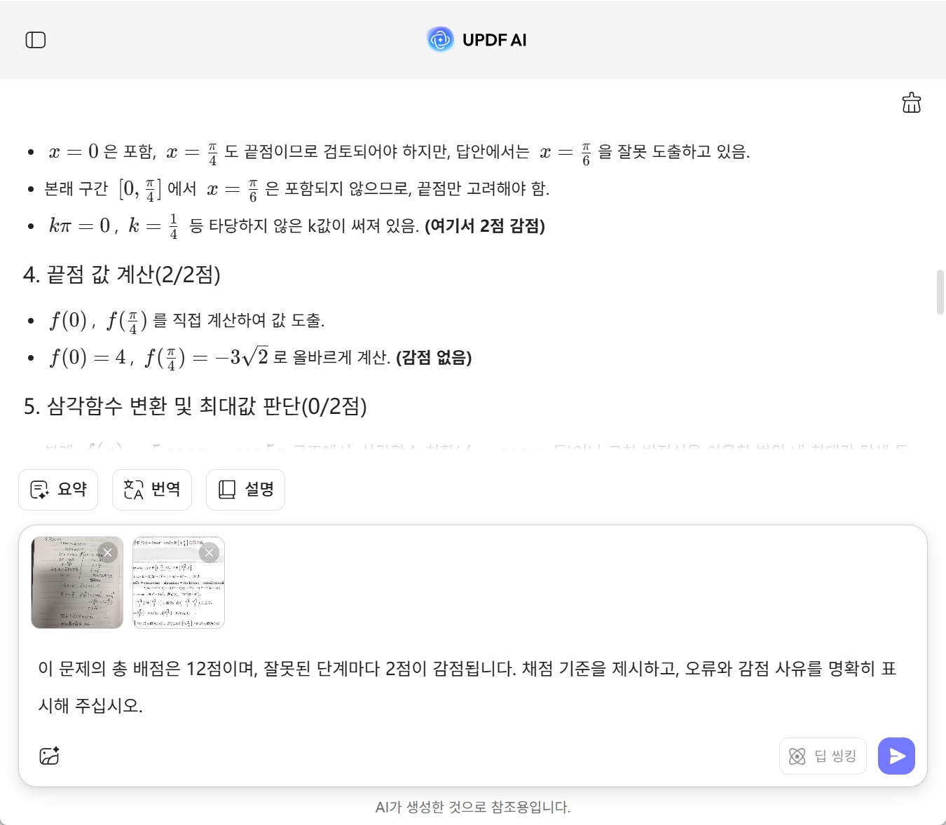Remove the second attached solution image
This screenshot has width=946, height=825.
pyautogui.click(x=210, y=553)
